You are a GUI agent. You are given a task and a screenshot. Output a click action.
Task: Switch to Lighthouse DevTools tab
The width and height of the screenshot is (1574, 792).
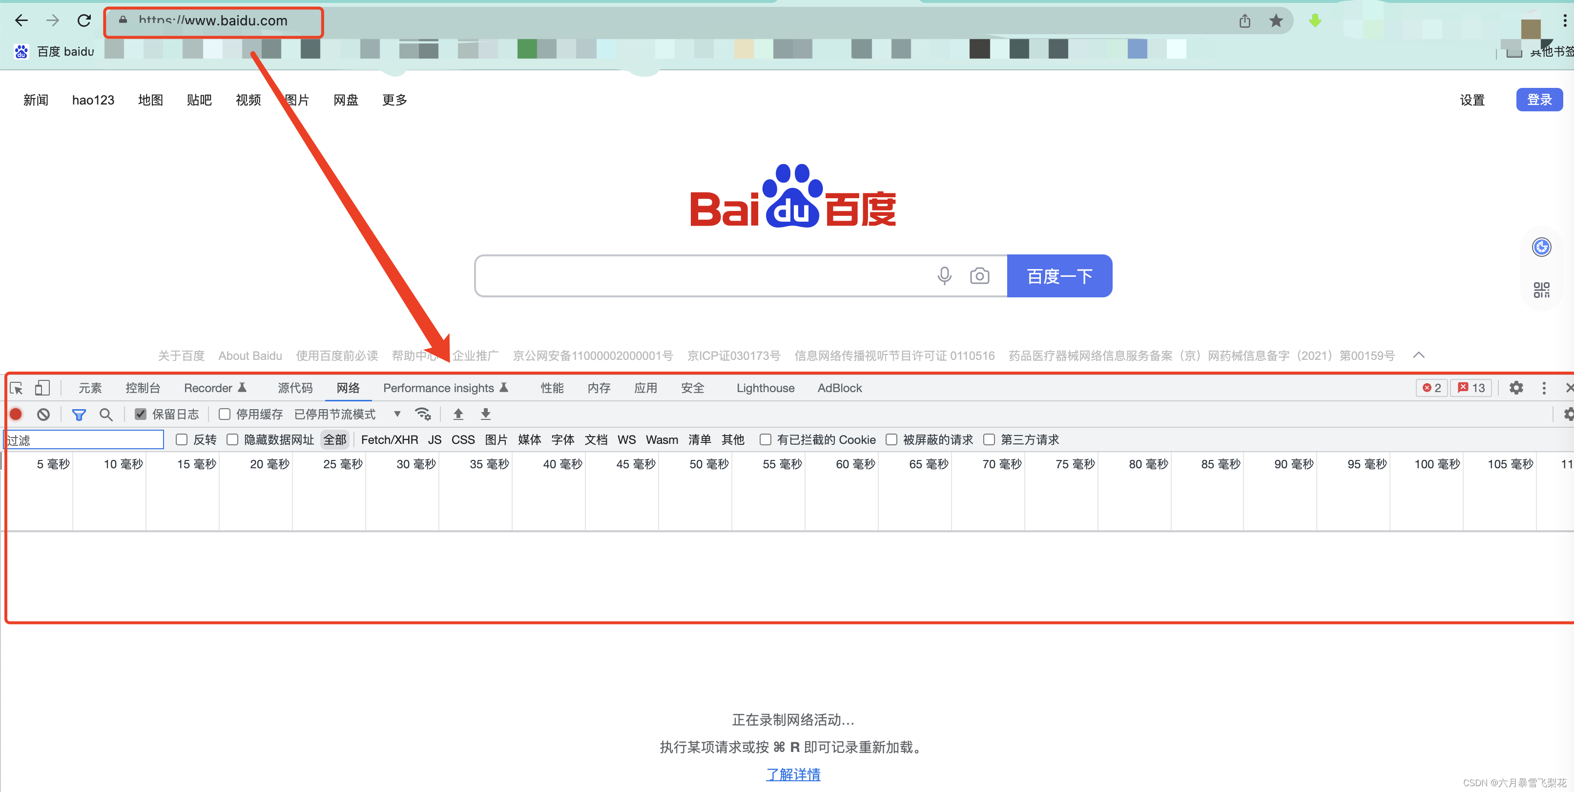click(x=765, y=388)
